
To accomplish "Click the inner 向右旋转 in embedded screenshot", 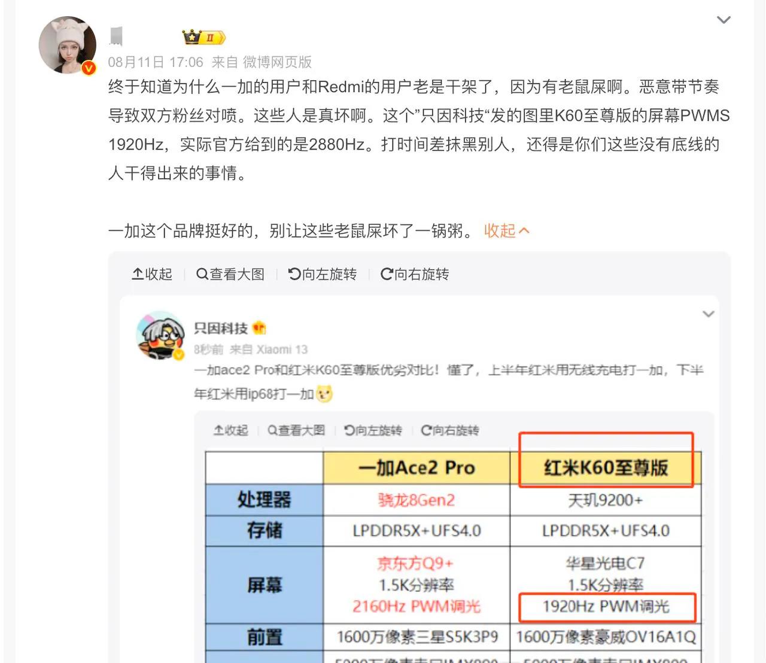I will pos(450,430).
